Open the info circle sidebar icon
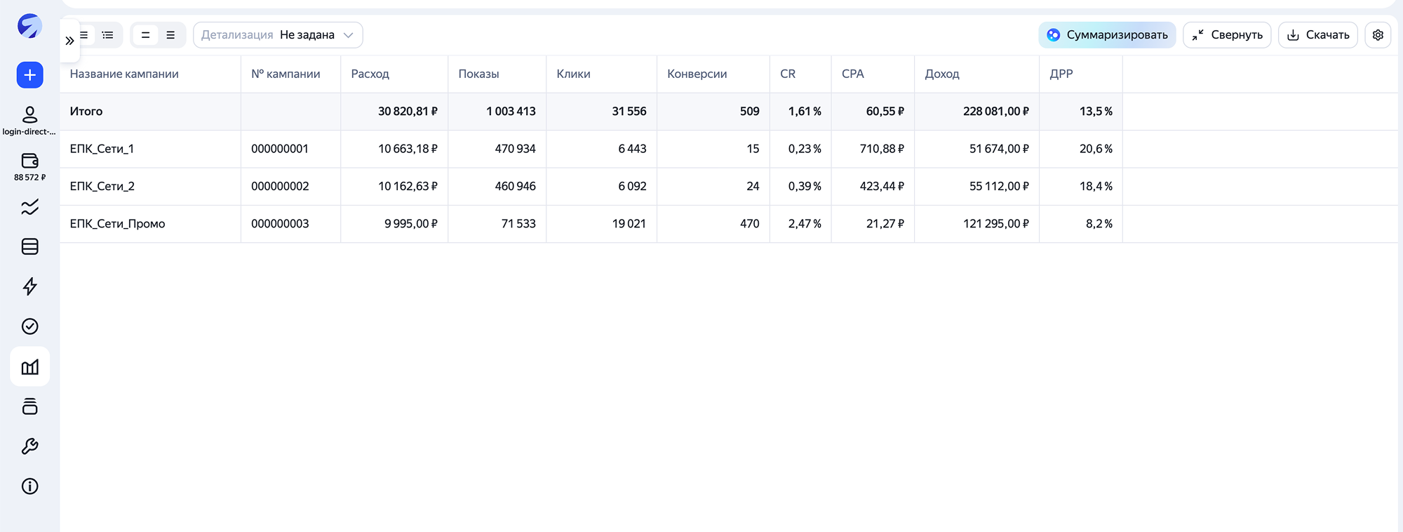Screen dimensions: 1403x532 click(x=29, y=486)
